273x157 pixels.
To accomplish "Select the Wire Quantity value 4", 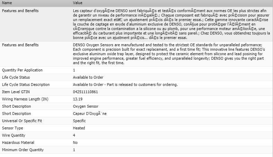I will 74,135.
